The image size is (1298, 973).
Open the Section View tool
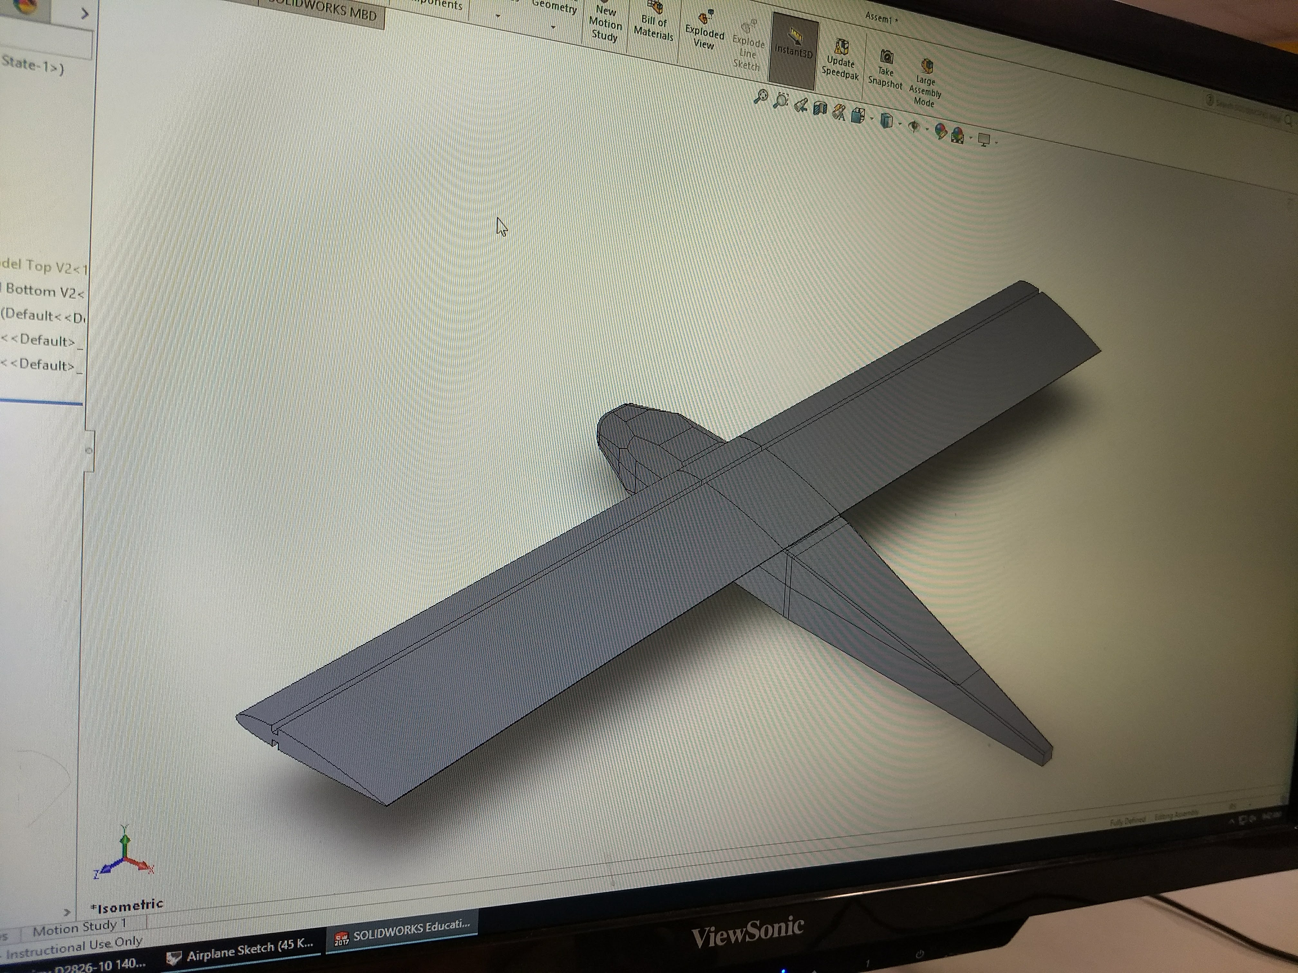coord(820,108)
